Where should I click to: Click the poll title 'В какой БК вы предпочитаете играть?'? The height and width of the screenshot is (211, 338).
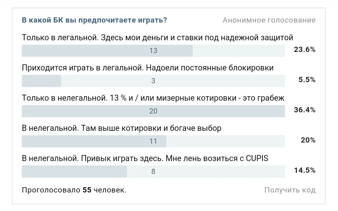point(94,20)
